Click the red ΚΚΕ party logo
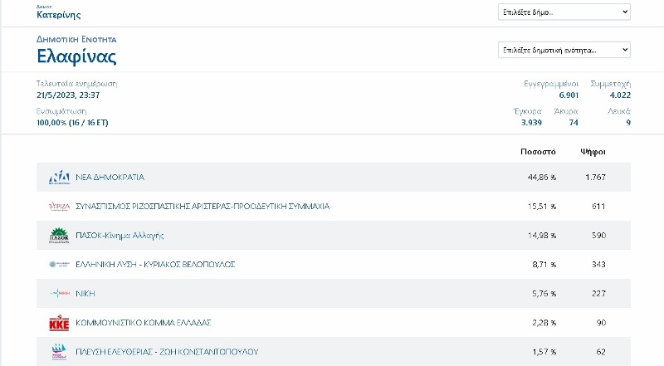Viewport: 664px width, 366px height. click(x=59, y=323)
